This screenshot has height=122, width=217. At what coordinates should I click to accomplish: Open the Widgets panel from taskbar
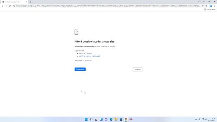[x=101, y=119]
